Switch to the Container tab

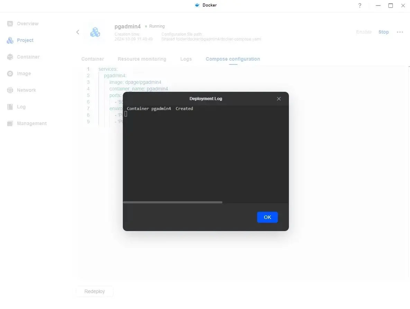coord(92,59)
